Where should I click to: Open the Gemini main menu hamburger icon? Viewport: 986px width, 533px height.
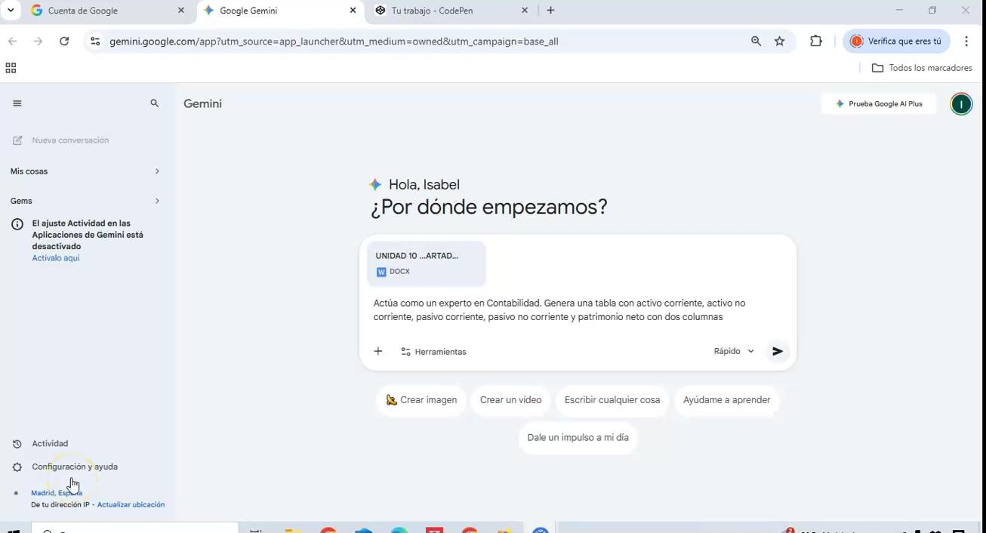click(17, 103)
